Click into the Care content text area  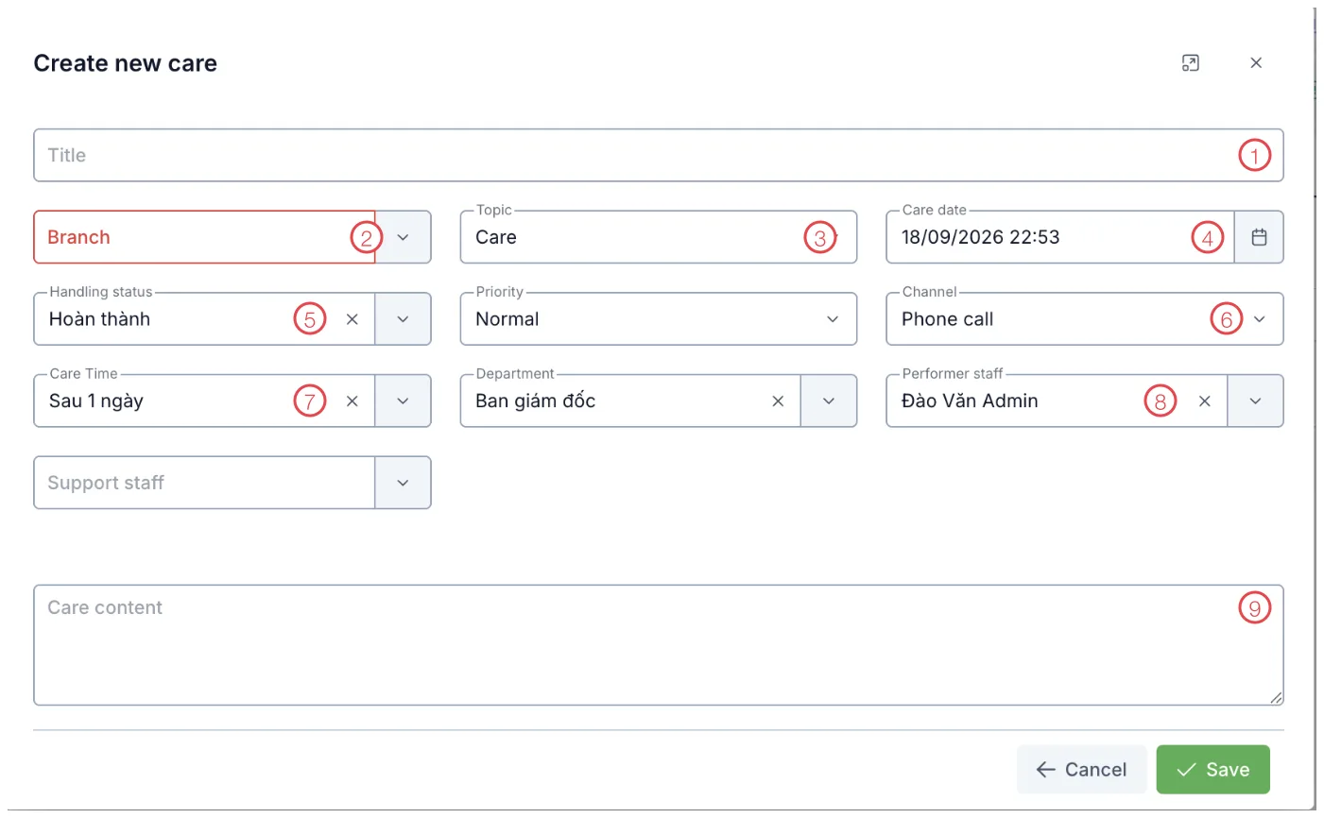point(659,645)
